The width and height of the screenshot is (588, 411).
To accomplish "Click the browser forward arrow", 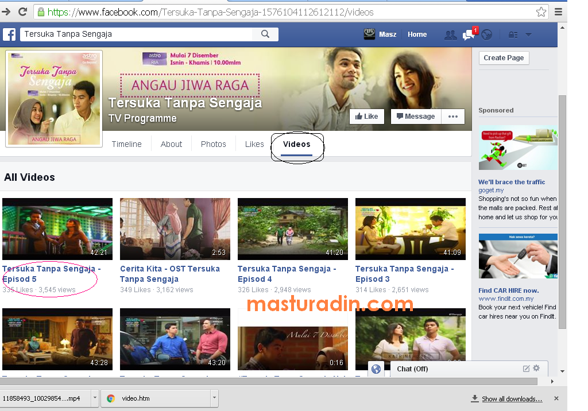I will click(6, 12).
